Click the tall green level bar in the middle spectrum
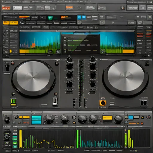Viewport: 153px width, 153px height. coord(77,139)
